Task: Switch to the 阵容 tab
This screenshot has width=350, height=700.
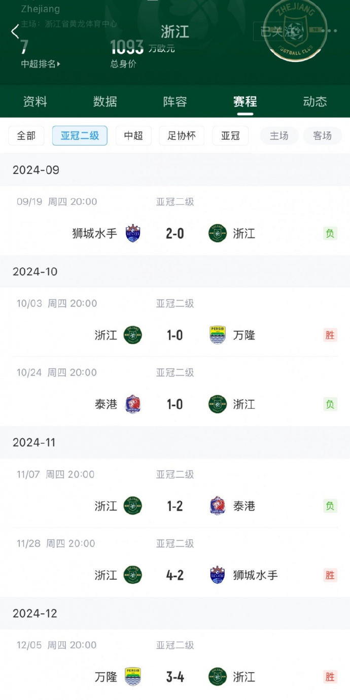Action: click(175, 101)
